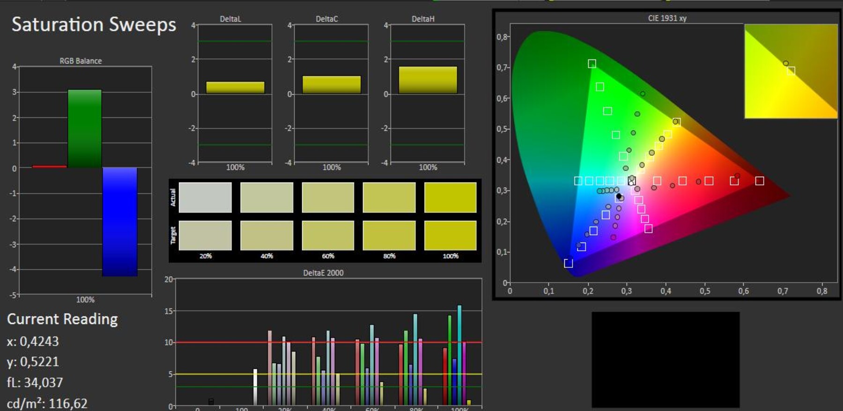Click the "x: 0,4243" reading
Image resolution: width=843 pixels, height=411 pixels.
point(33,341)
